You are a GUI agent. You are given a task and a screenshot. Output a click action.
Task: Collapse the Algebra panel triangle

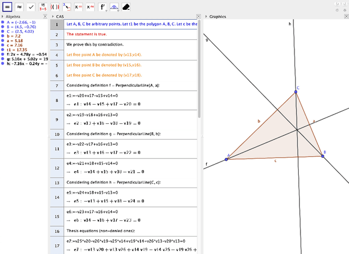[x=3, y=17]
